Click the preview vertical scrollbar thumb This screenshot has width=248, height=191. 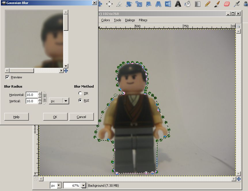pos(66,22)
